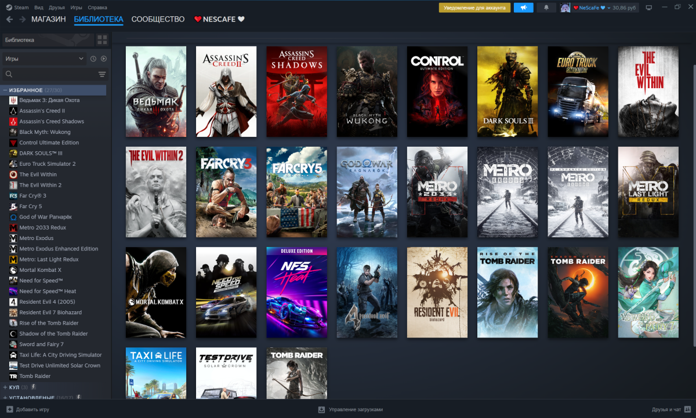Open the Игры menu in menu bar

tap(76, 8)
